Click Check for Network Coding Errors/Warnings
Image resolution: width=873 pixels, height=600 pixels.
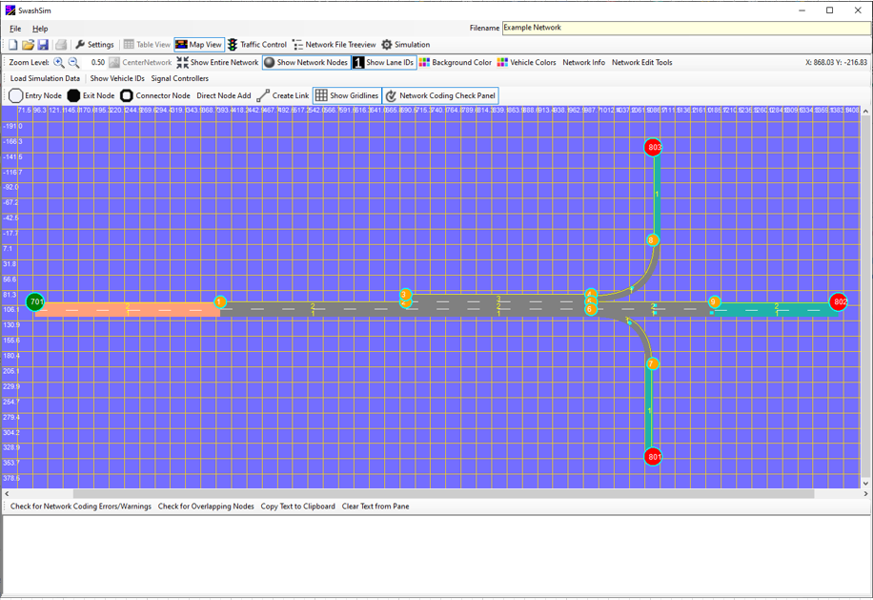pos(81,507)
